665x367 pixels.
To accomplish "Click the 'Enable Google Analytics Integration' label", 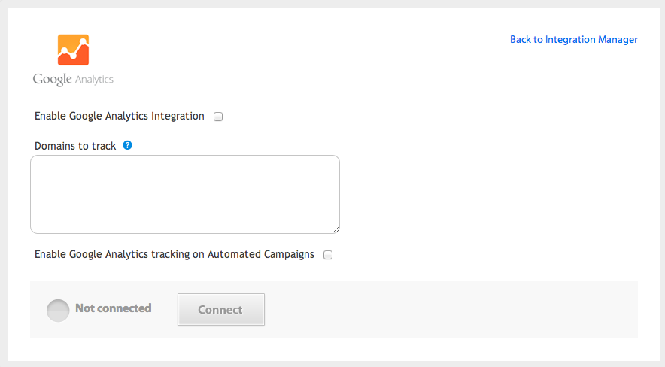I will click(x=119, y=116).
